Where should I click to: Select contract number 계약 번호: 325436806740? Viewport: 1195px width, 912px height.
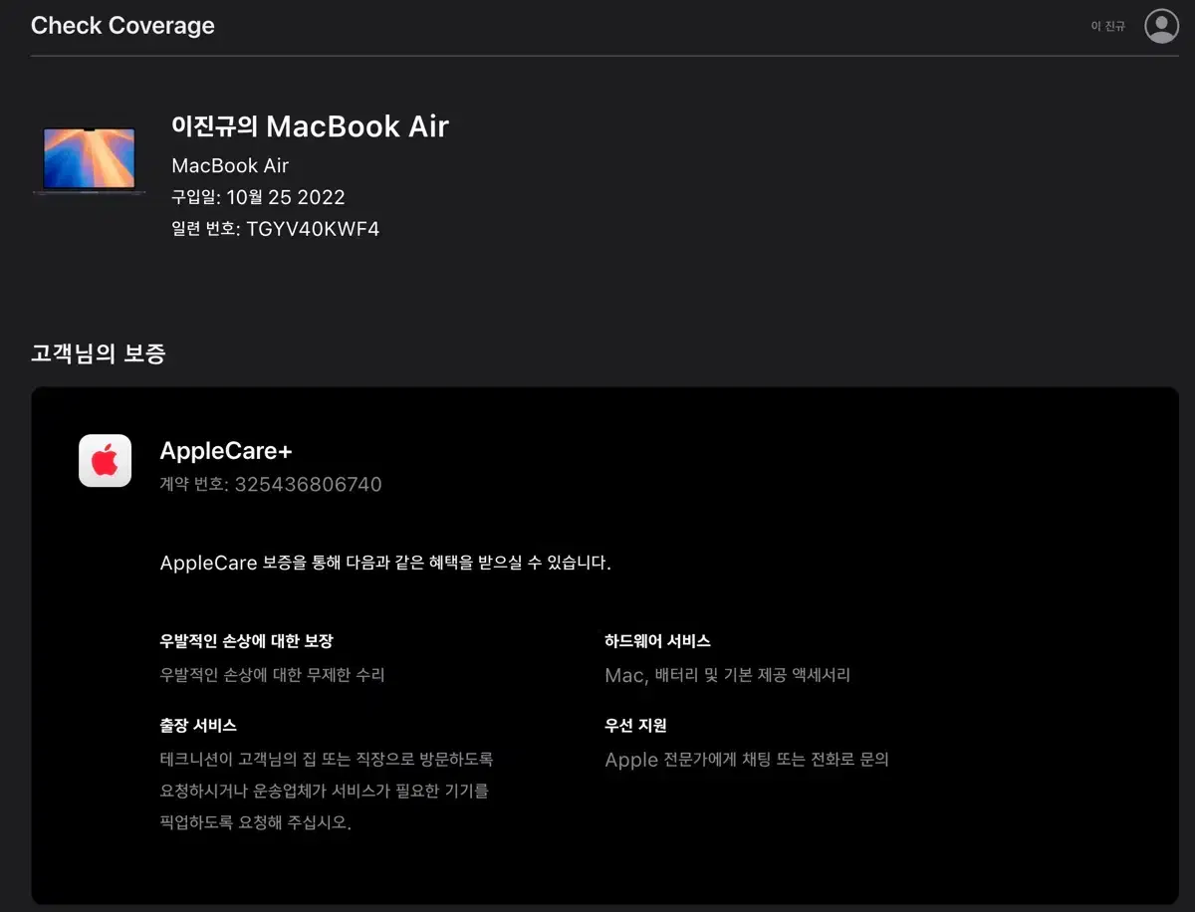point(271,485)
